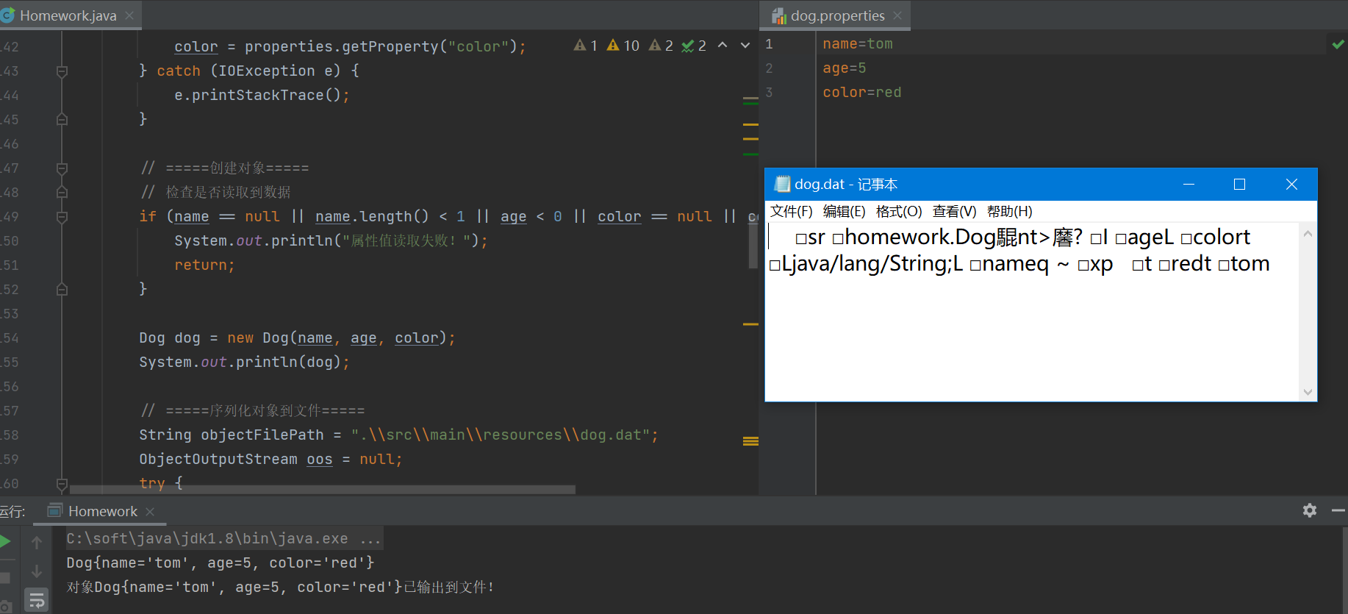Viewport: 1348px width, 614px height.
Task: Toggle fold marker at line 52 closing brace
Action: (62, 289)
